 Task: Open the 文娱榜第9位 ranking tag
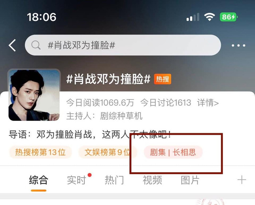[x=107, y=152]
